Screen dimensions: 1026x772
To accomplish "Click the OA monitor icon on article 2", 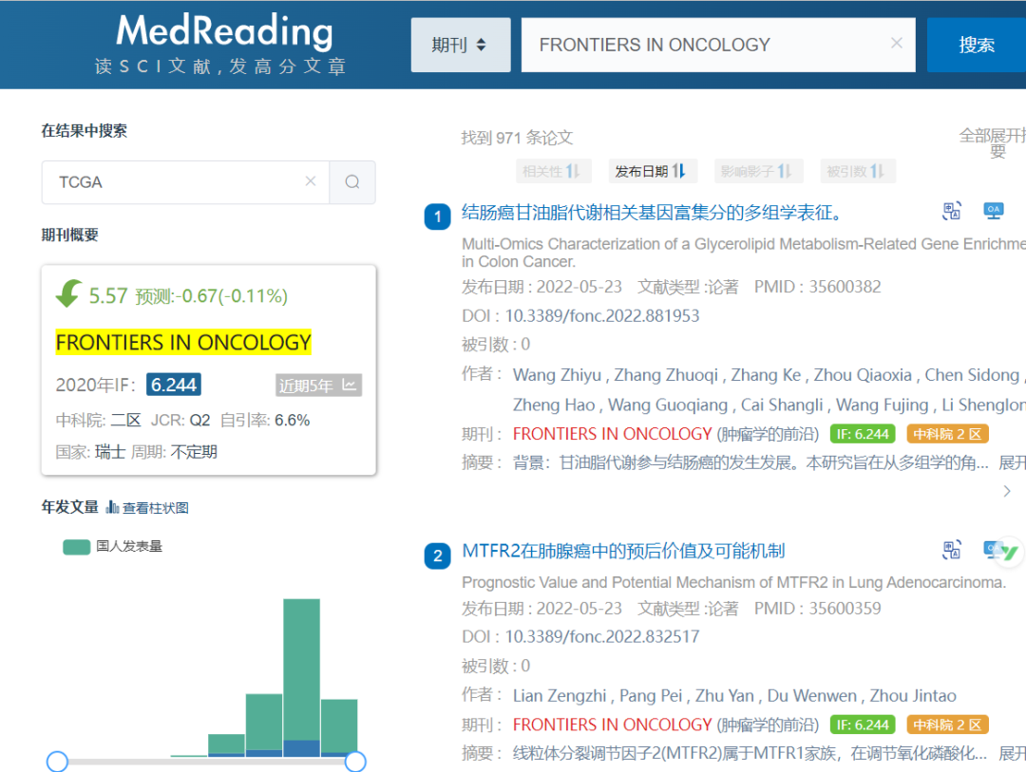I will point(993,550).
